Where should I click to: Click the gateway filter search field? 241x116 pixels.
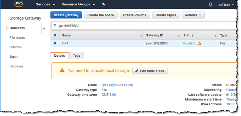(x=144, y=26)
